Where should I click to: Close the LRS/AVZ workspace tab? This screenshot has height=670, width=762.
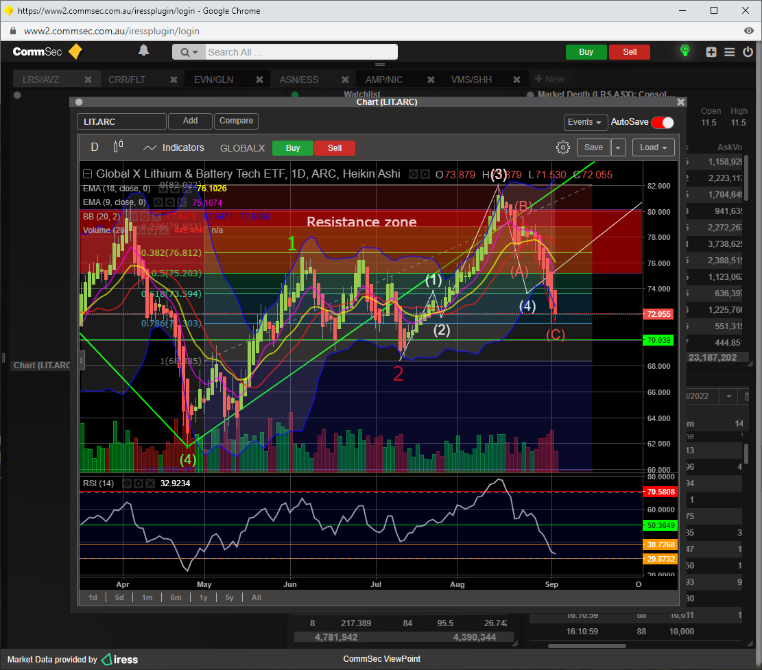click(x=88, y=79)
